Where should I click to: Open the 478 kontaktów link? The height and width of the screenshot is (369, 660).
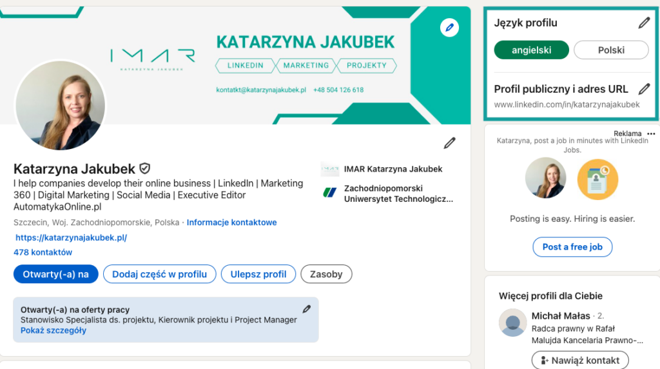(x=43, y=252)
